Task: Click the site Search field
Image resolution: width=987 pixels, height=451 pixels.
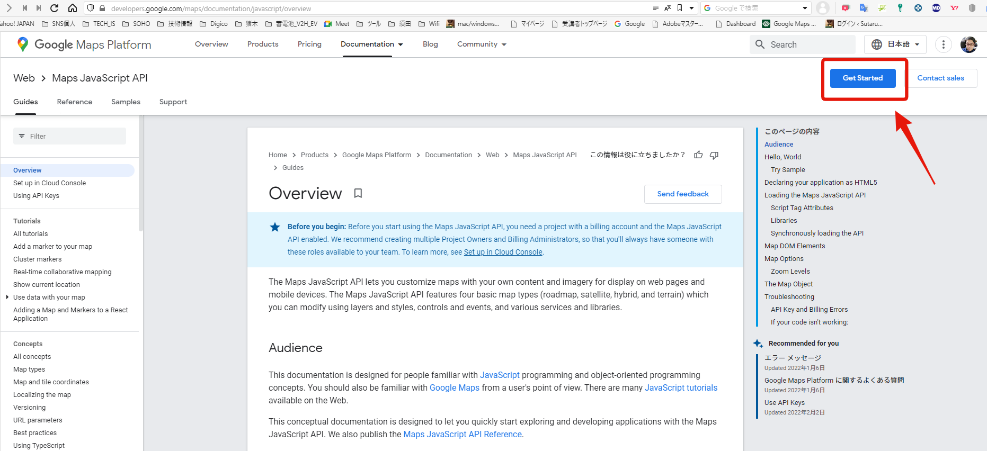Action: point(803,44)
